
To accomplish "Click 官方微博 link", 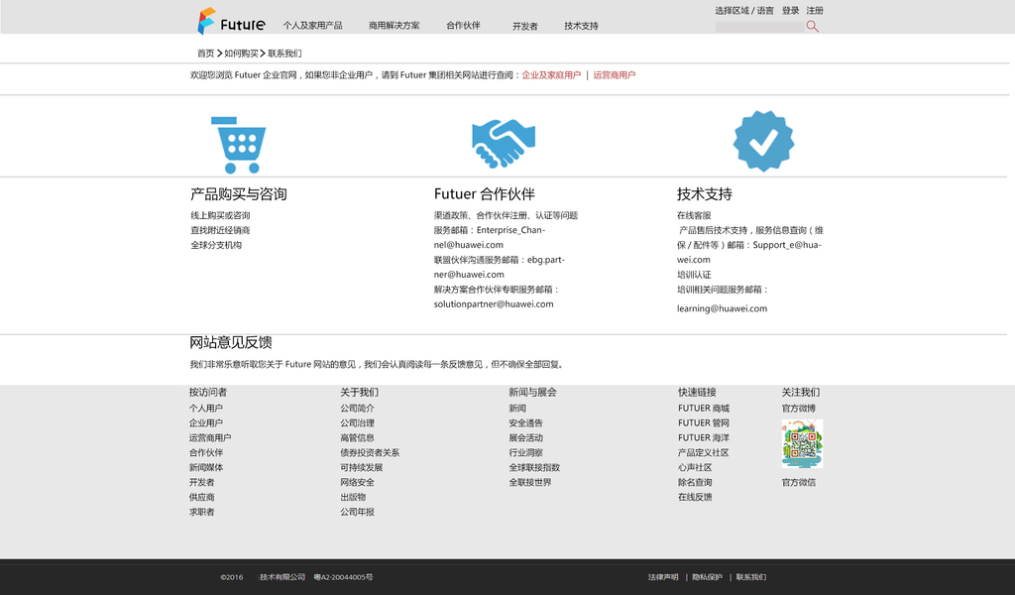I will point(799,408).
